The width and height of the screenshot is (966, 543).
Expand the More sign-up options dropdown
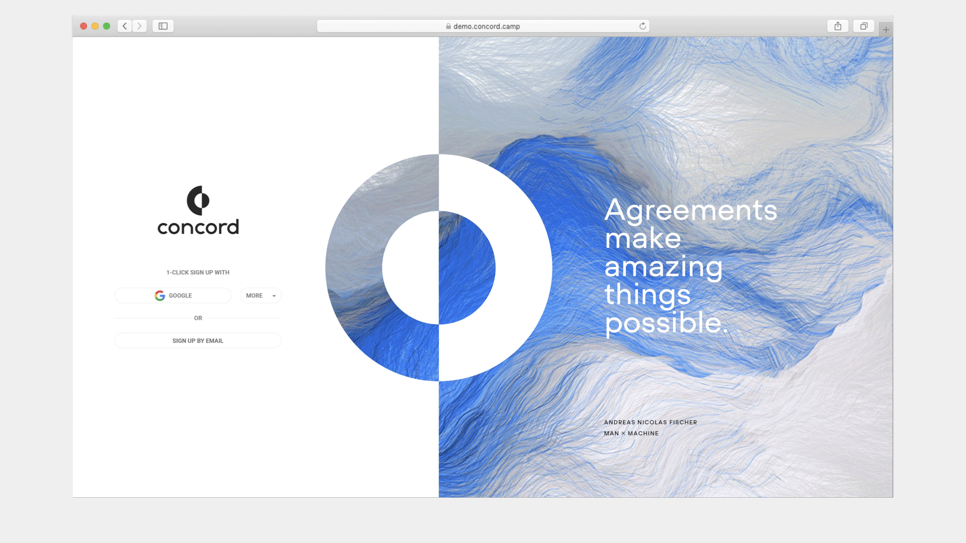(260, 296)
